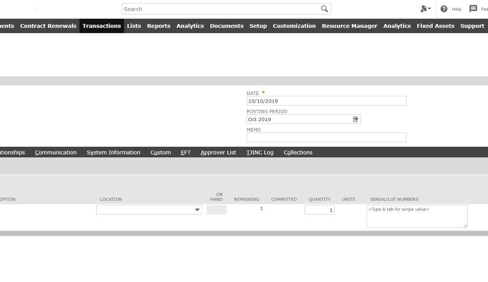This screenshot has height=282, width=488.
Task: Click the Quantity input box
Action: (x=319, y=210)
